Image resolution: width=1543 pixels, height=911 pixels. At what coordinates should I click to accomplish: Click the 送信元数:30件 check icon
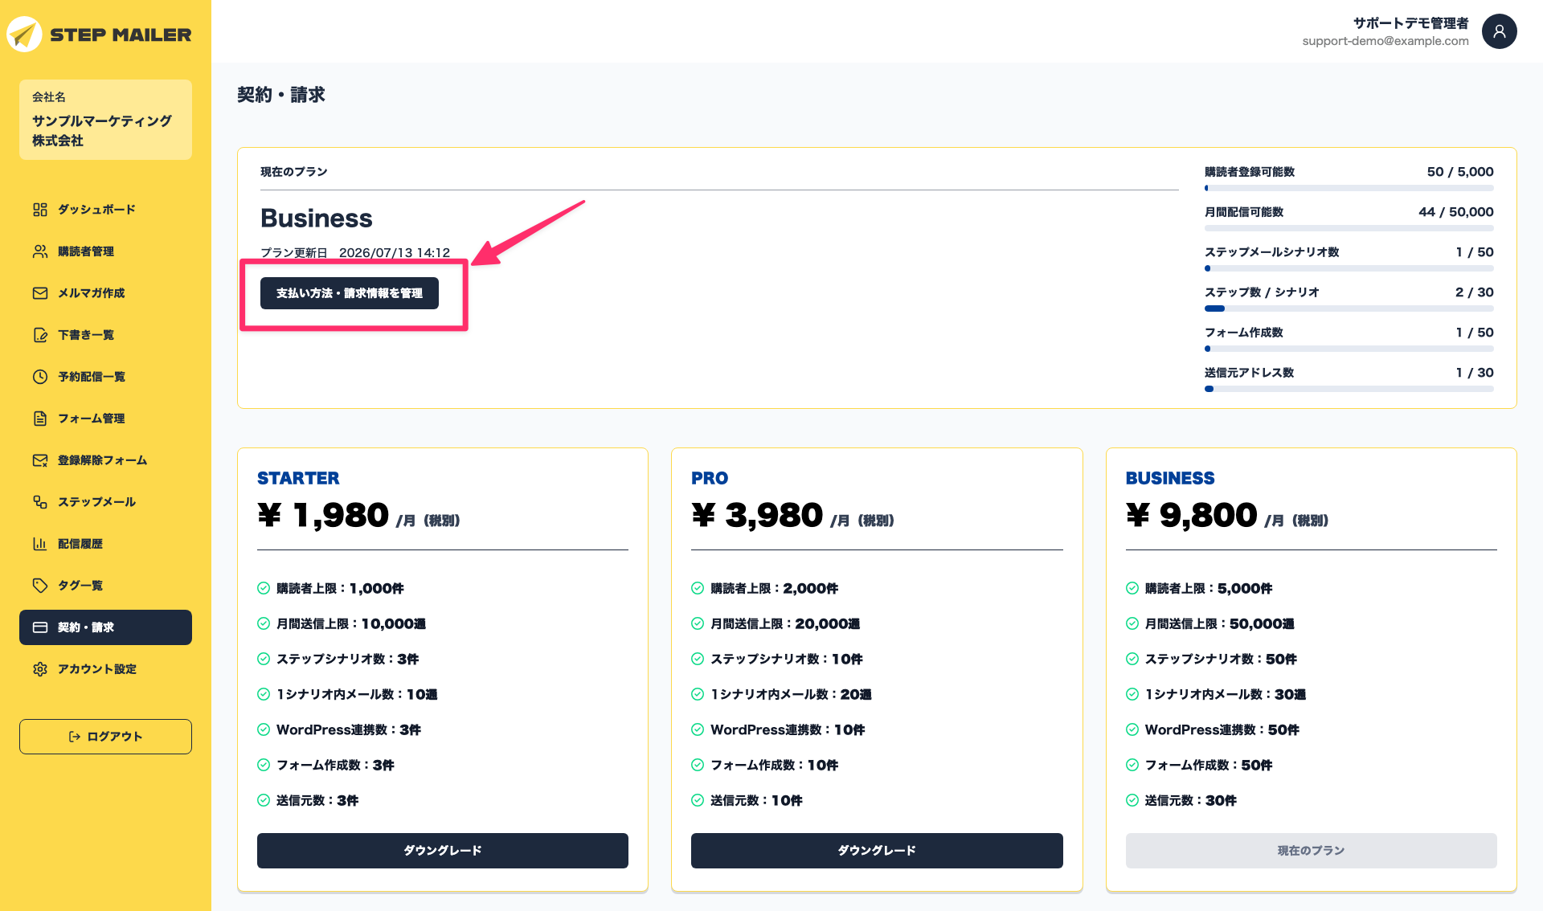pyautogui.click(x=1132, y=800)
